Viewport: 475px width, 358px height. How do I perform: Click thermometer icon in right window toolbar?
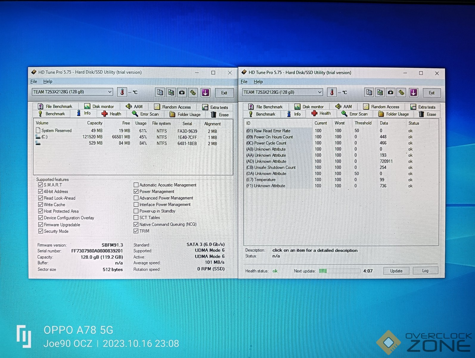(x=332, y=92)
